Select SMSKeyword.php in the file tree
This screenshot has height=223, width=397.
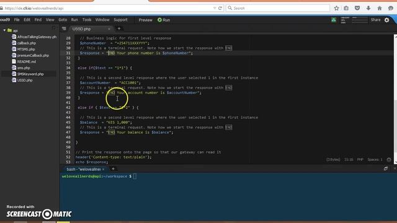coord(30,74)
